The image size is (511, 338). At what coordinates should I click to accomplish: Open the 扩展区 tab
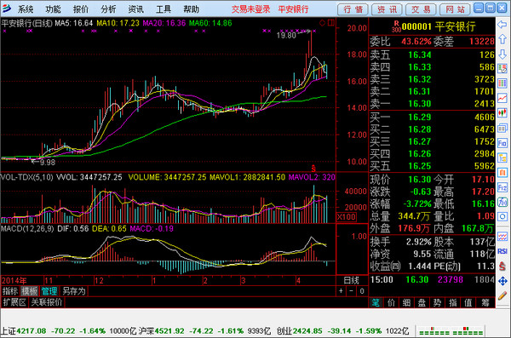(14, 302)
